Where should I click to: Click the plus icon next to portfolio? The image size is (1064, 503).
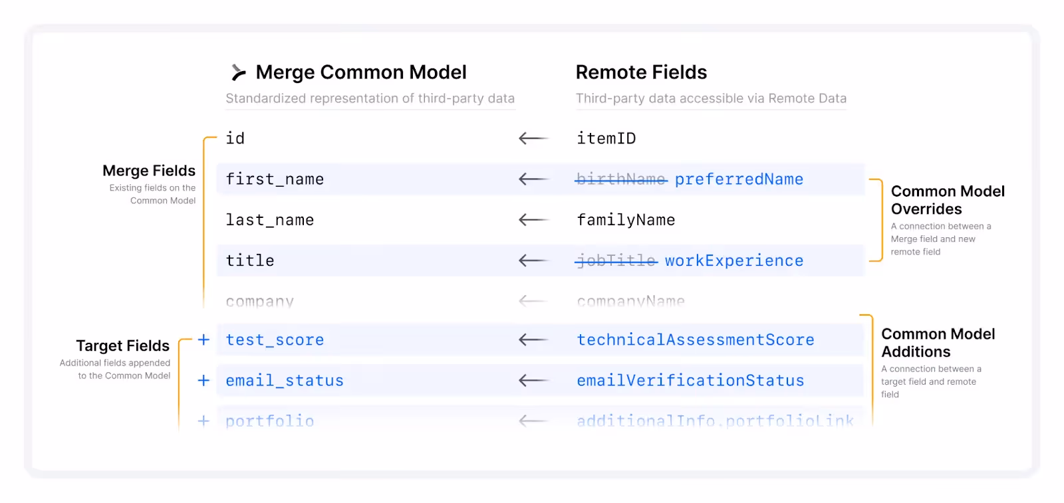pos(203,421)
